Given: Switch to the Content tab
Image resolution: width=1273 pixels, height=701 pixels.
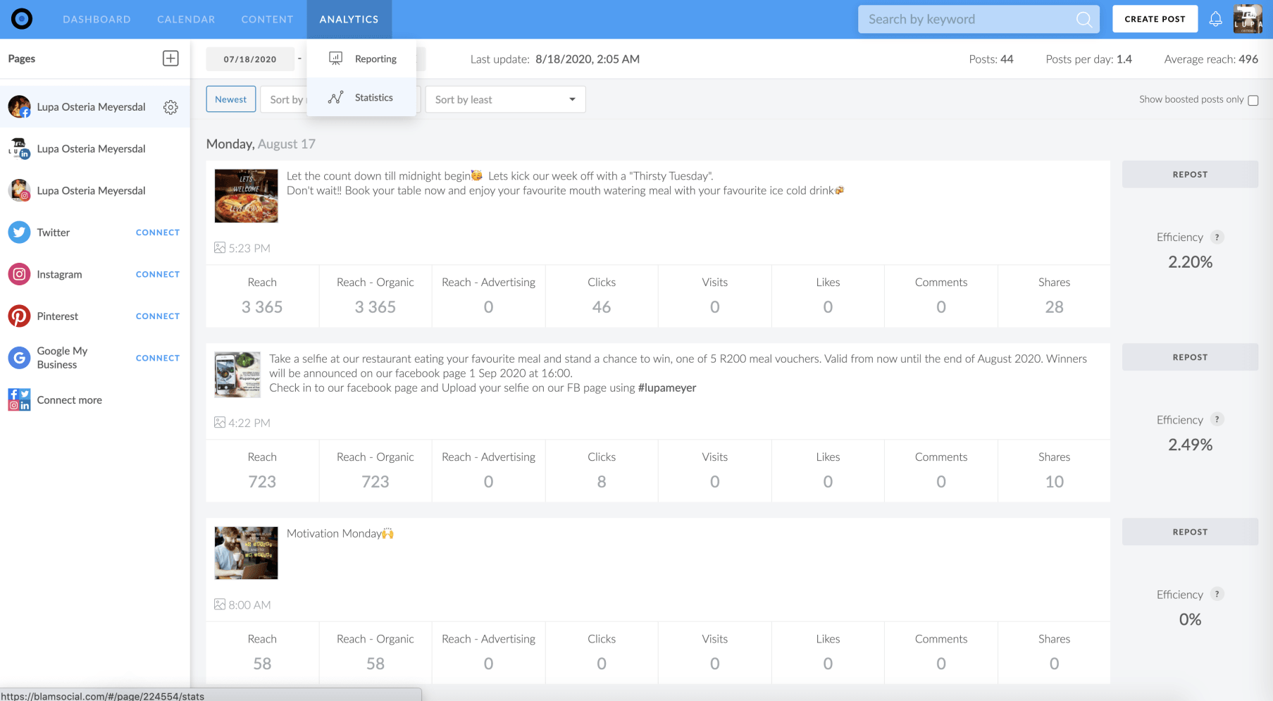Looking at the screenshot, I should pos(267,19).
